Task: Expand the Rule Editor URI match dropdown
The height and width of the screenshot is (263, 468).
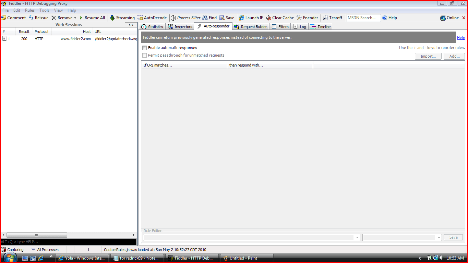Action: point(358,237)
